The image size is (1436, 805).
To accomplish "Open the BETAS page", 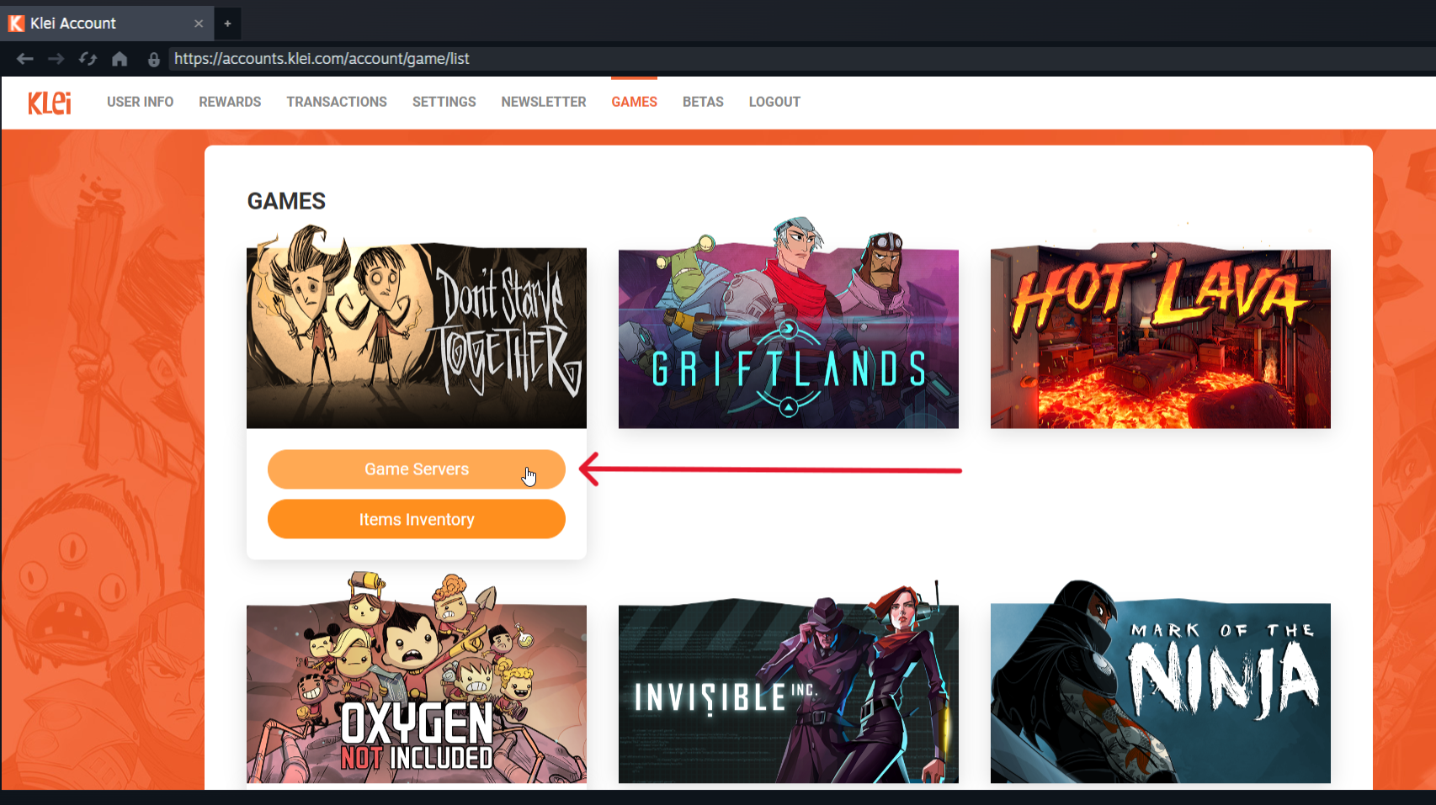I will pyautogui.click(x=703, y=102).
